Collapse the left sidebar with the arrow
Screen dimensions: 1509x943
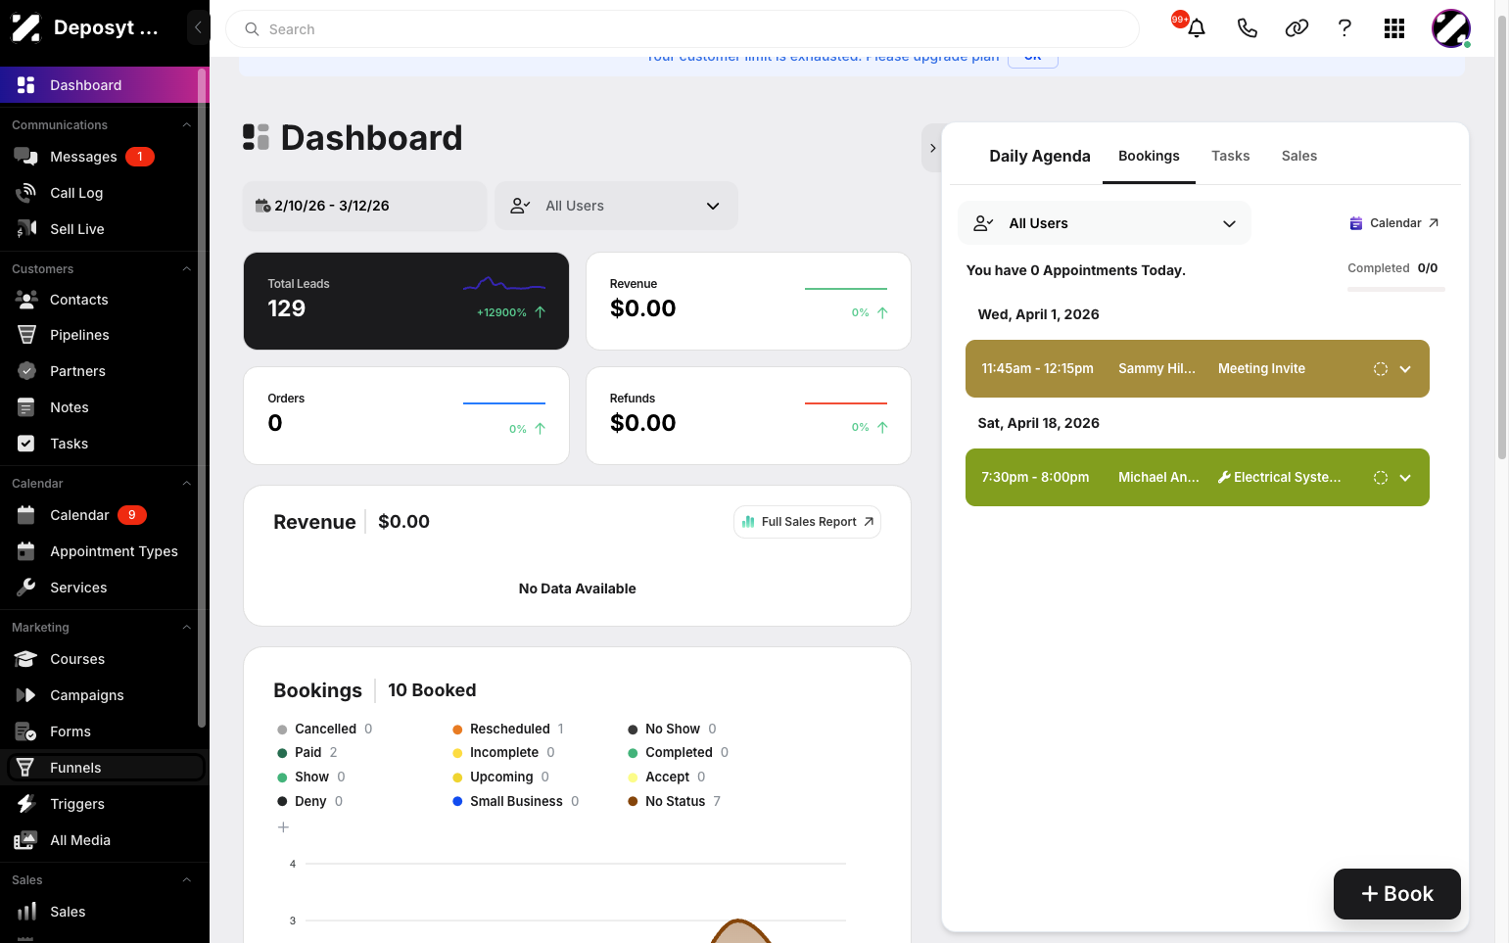[x=198, y=27]
